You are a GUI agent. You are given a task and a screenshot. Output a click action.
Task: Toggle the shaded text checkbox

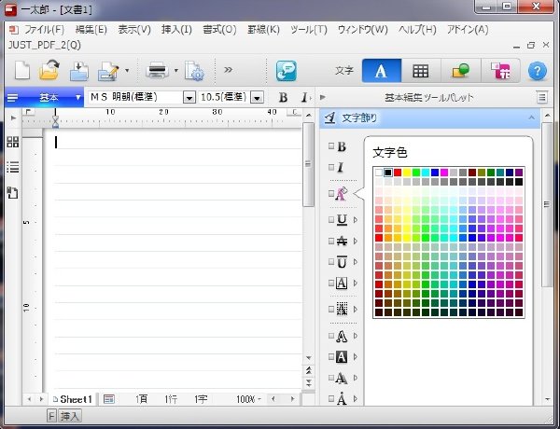pyautogui.click(x=331, y=309)
